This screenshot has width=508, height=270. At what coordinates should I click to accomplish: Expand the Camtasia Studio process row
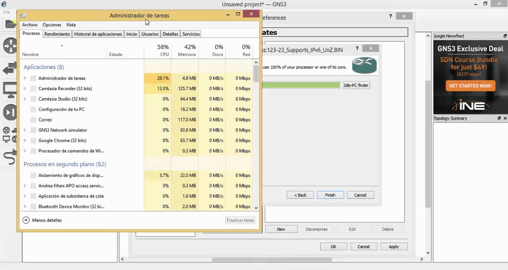coord(25,99)
